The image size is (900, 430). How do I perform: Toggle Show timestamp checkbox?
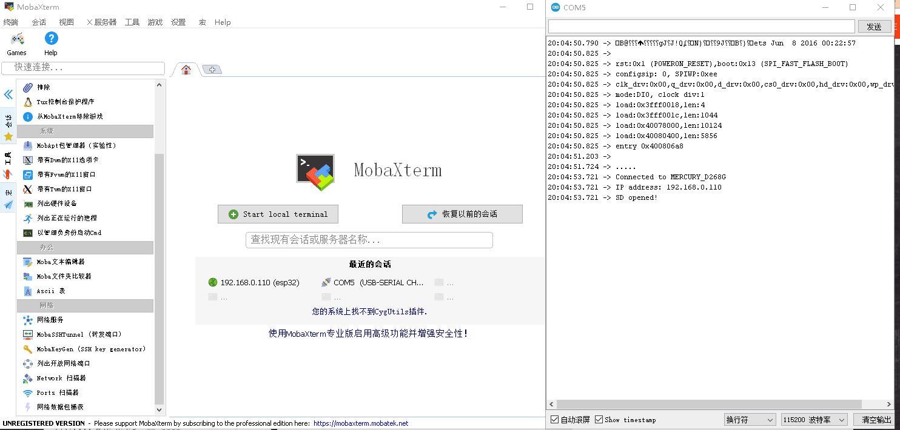[625, 420]
